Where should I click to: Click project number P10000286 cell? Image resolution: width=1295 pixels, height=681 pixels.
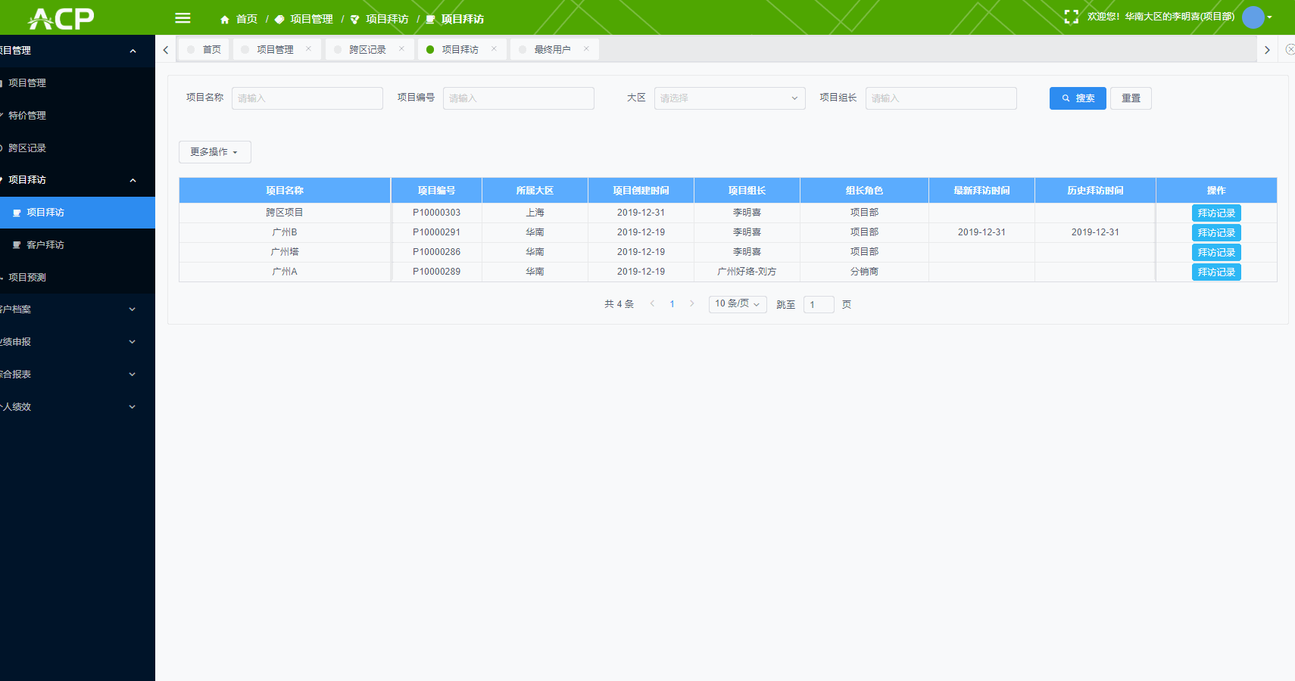tap(437, 252)
